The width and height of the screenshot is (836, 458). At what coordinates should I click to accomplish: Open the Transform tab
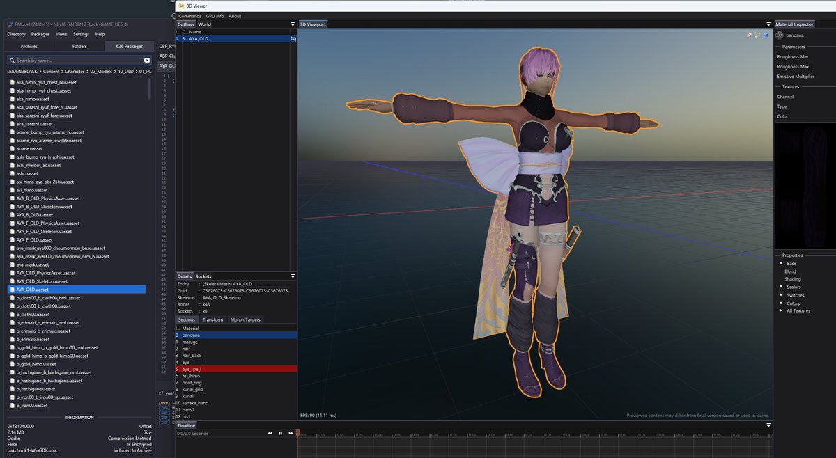pyautogui.click(x=212, y=319)
